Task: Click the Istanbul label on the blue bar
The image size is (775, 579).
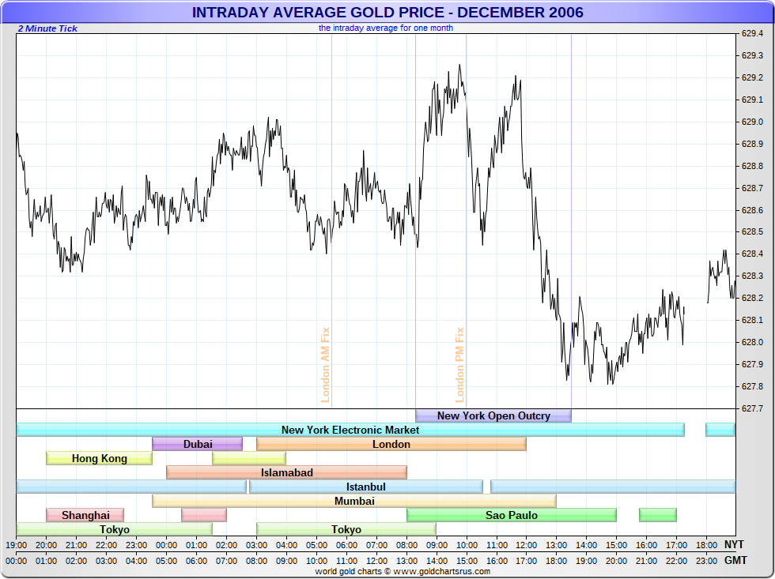Action: coord(365,487)
